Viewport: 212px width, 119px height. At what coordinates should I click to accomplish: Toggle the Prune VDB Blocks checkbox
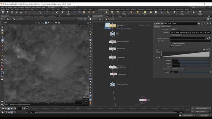coord(171,46)
